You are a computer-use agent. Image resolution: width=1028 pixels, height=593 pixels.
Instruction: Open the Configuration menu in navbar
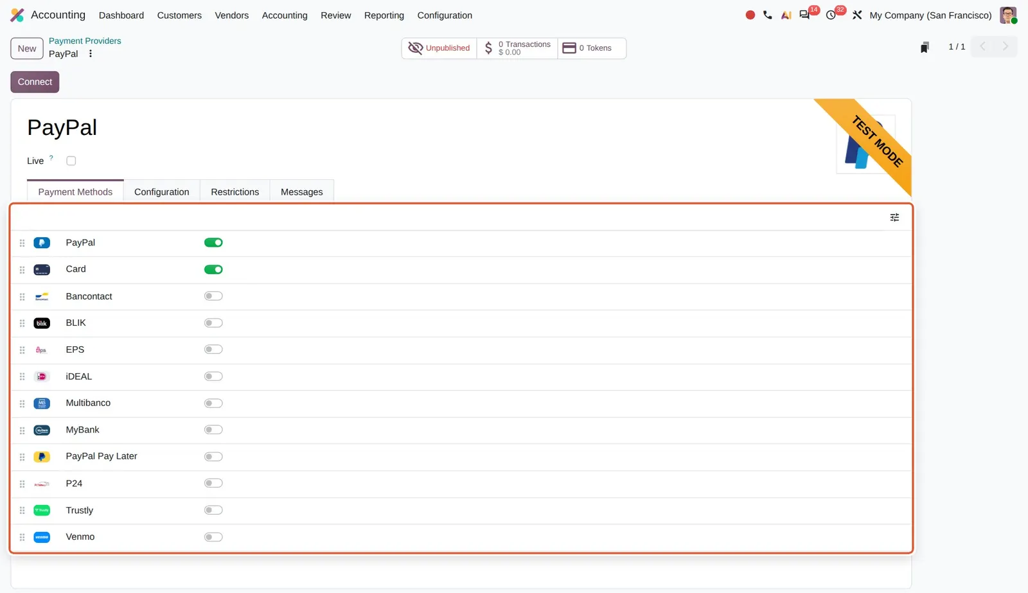coord(445,15)
